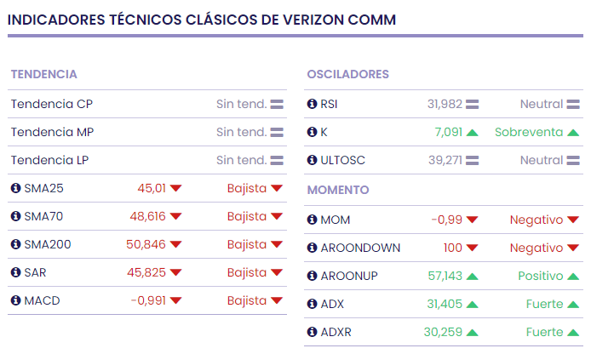This screenshot has width=591, height=354.
Task: Show MACD info via its icon
Action: click(15, 300)
